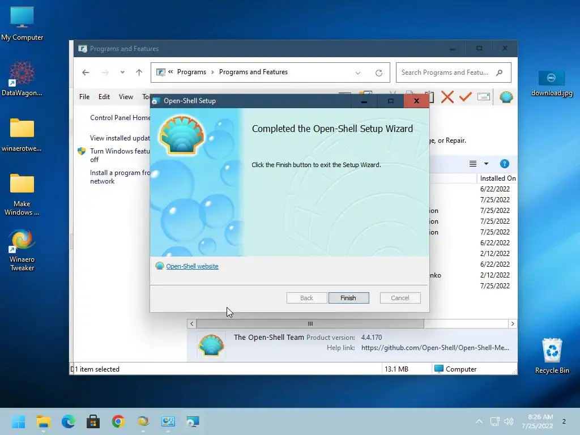Click Computer in the status bar
This screenshot has width=580, height=435.
point(455,369)
